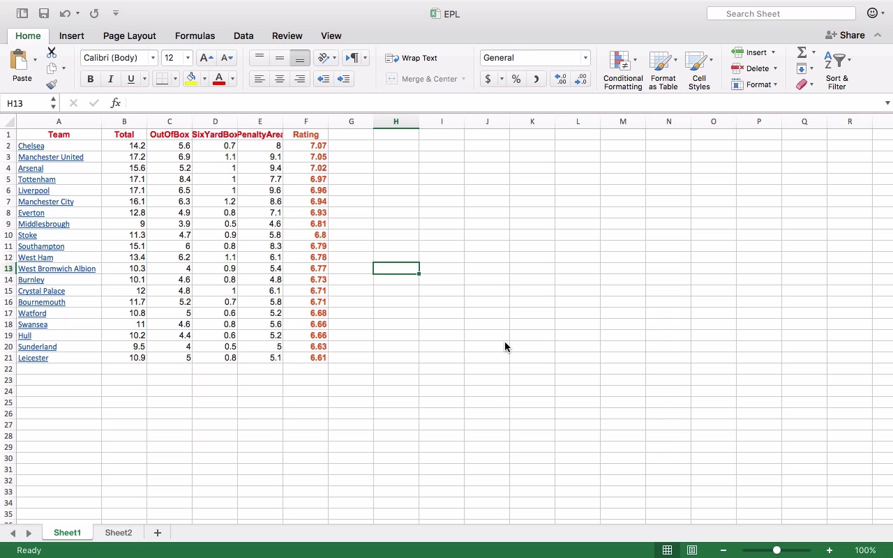Apply currency format with the dollar icon
The image size is (893, 558).
(x=488, y=79)
